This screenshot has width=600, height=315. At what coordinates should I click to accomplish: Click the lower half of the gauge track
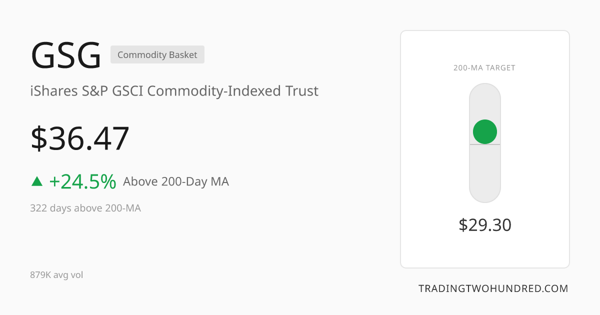coord(485,173)
